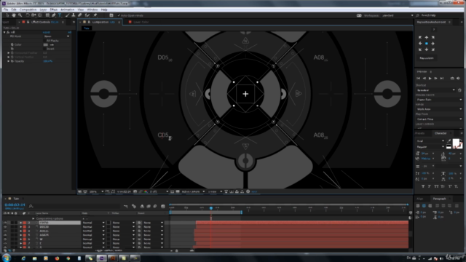Toggle the Invert checkbox in Fill effect
Image resolution: width=466 pixels, height=262 pixels.
pyautogui.click(x=45, y=49)
